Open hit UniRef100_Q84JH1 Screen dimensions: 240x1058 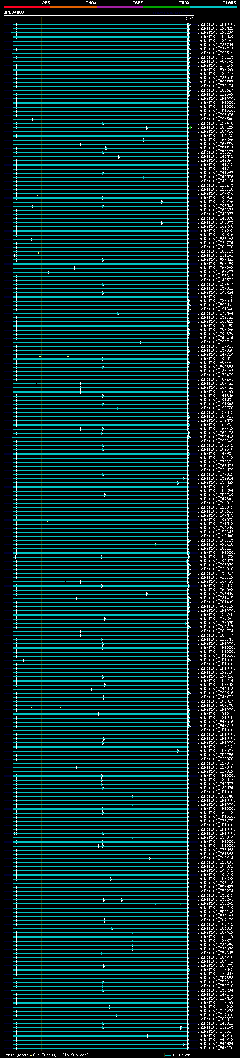coord(215,41)
